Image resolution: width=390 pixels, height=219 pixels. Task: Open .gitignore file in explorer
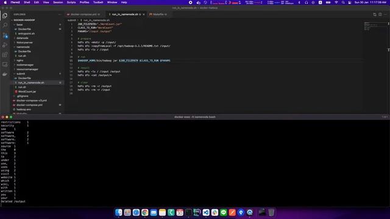pos(23,96)
